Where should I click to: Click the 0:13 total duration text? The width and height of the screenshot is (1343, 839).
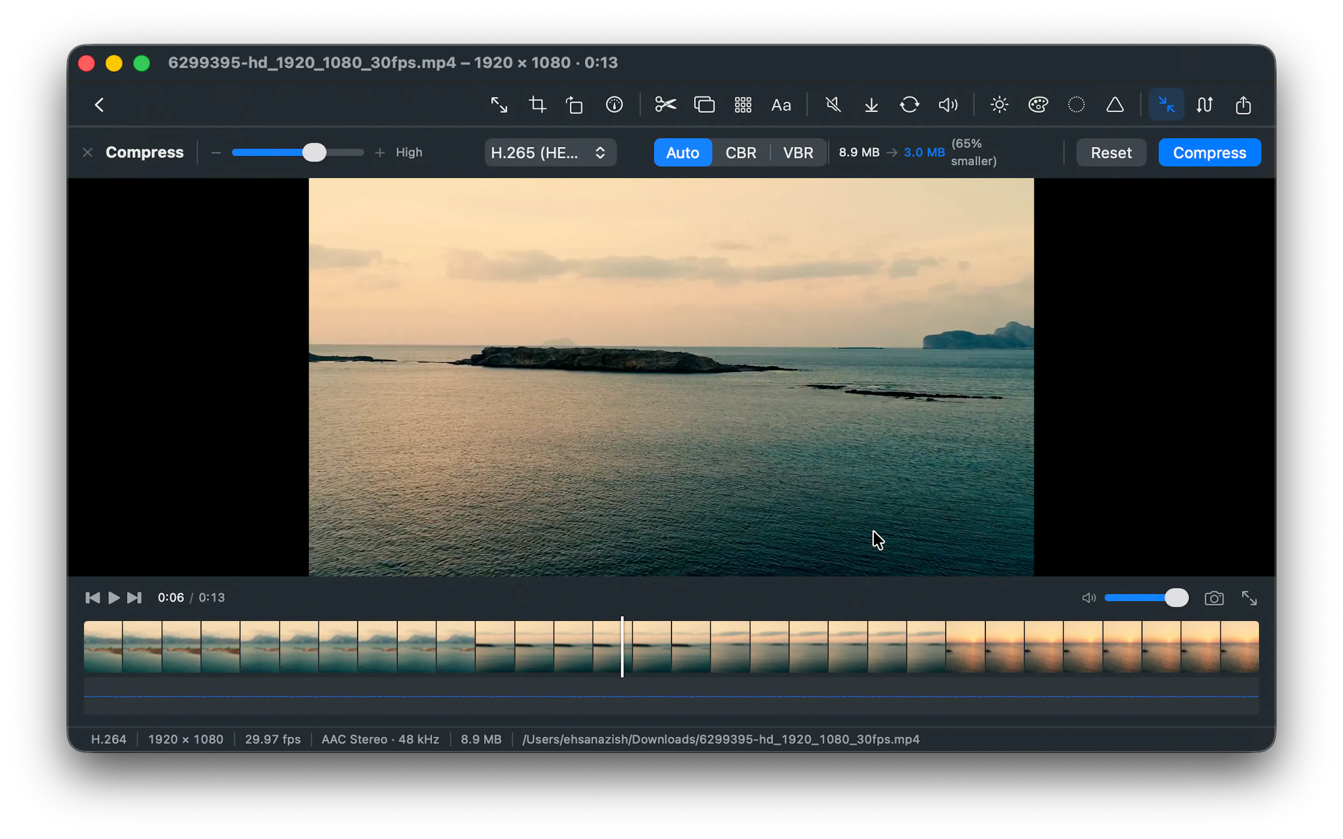pos(211,598)
